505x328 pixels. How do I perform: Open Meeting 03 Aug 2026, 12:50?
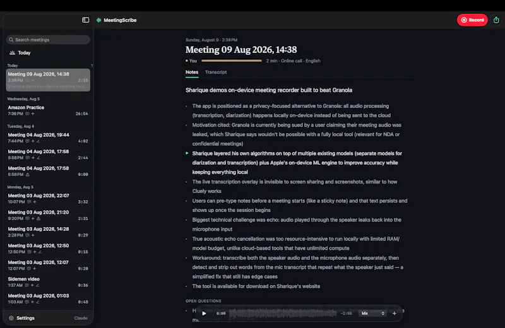[48, 249]
